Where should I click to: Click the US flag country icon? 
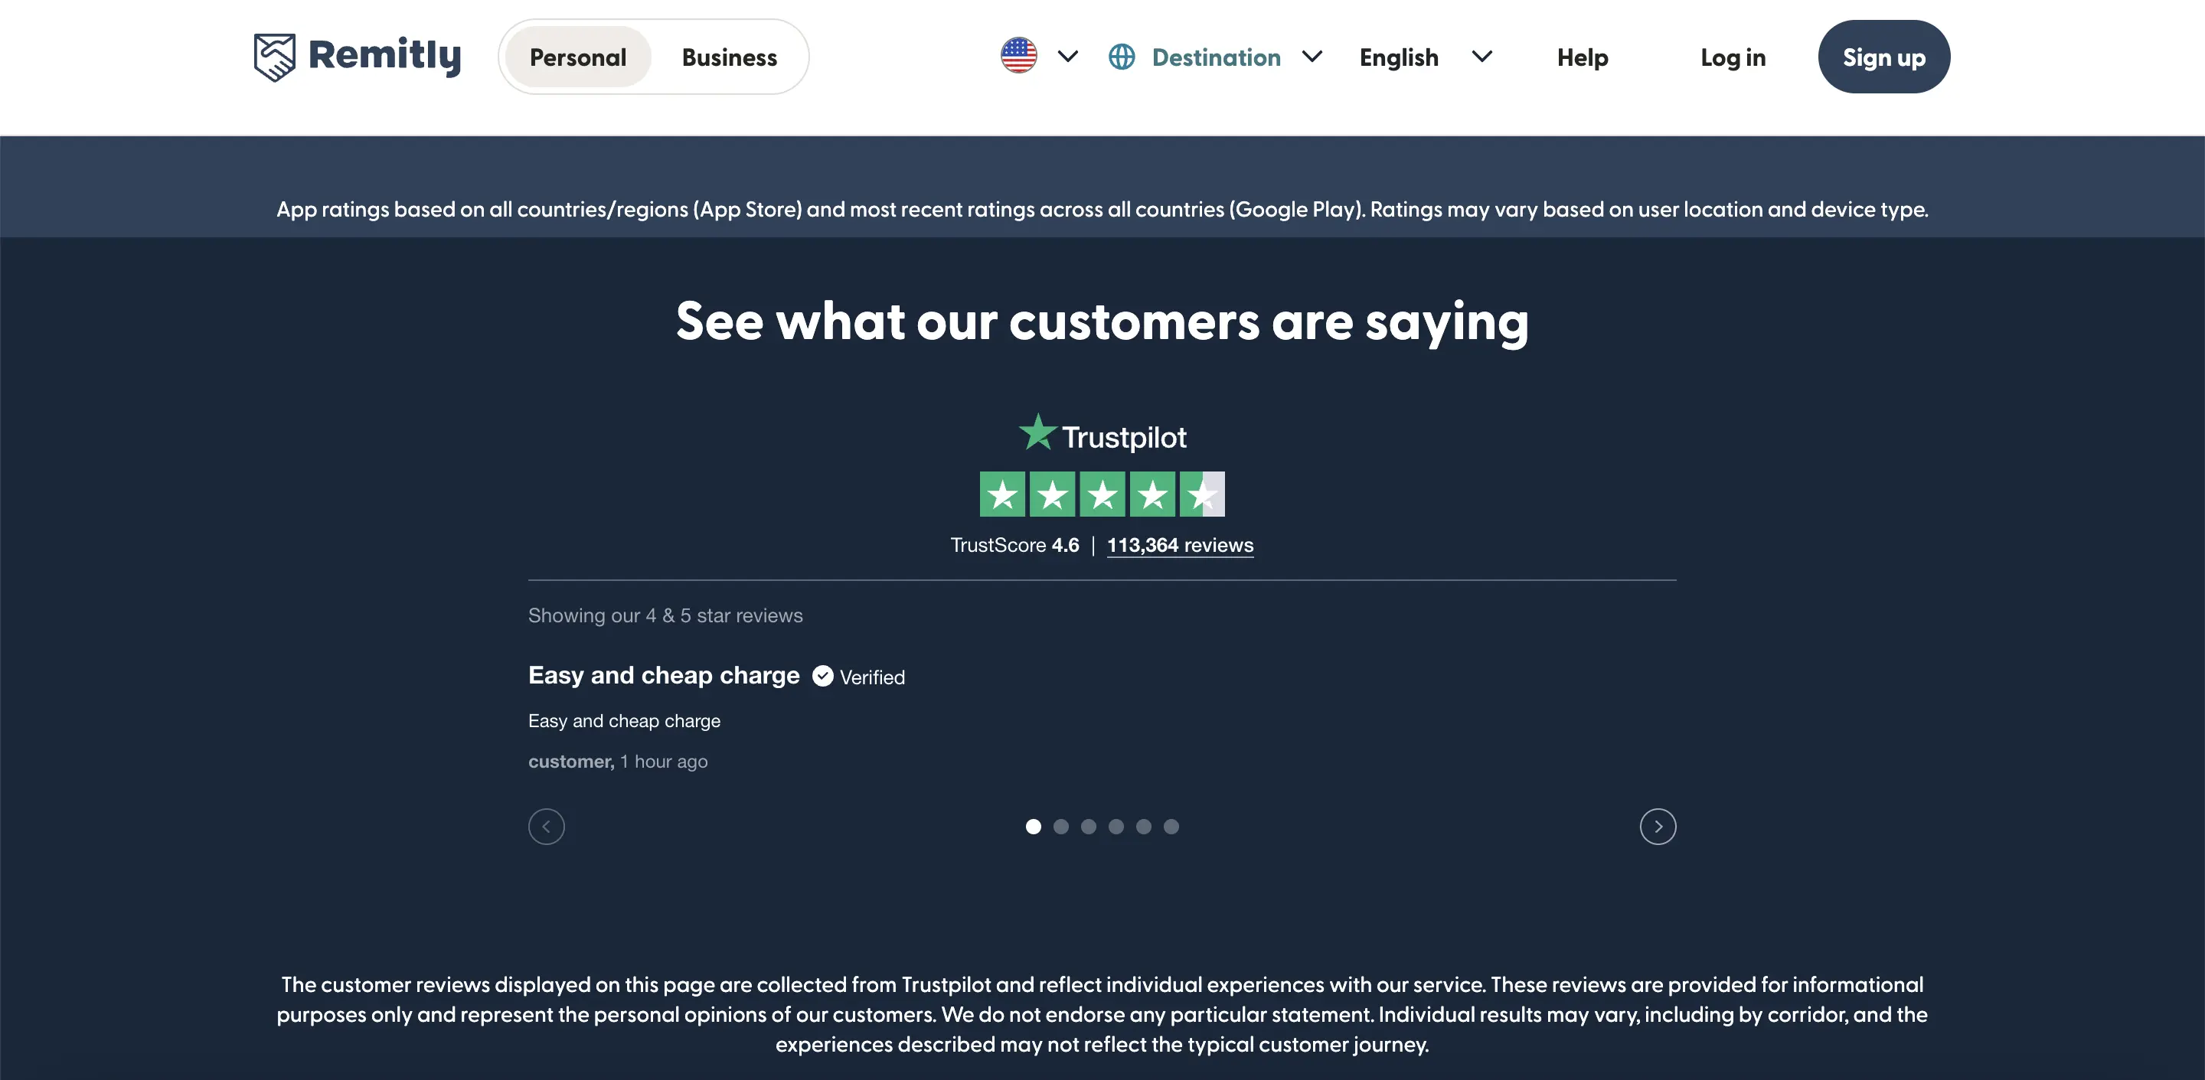pyautogui.click(x=1018, y=56)
